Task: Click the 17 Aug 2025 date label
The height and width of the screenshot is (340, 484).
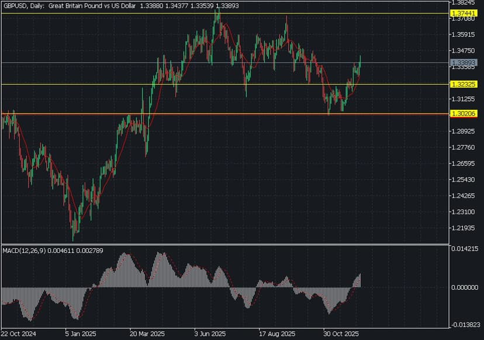Action: click(277, 335)
